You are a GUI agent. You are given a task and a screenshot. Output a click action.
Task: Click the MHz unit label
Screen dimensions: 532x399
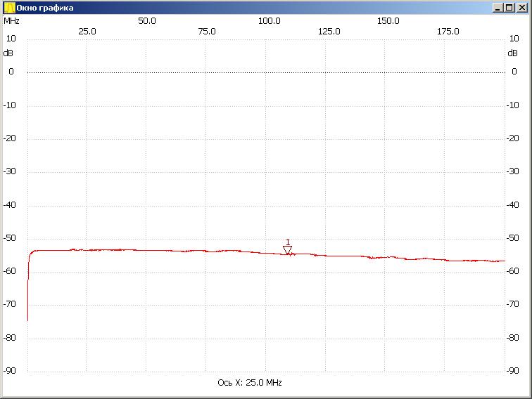[11, 21]
